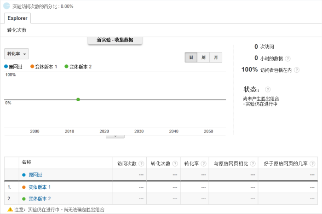Switch chart to 月 (month) view
The image size is (322, 214).
click(216, 58)
